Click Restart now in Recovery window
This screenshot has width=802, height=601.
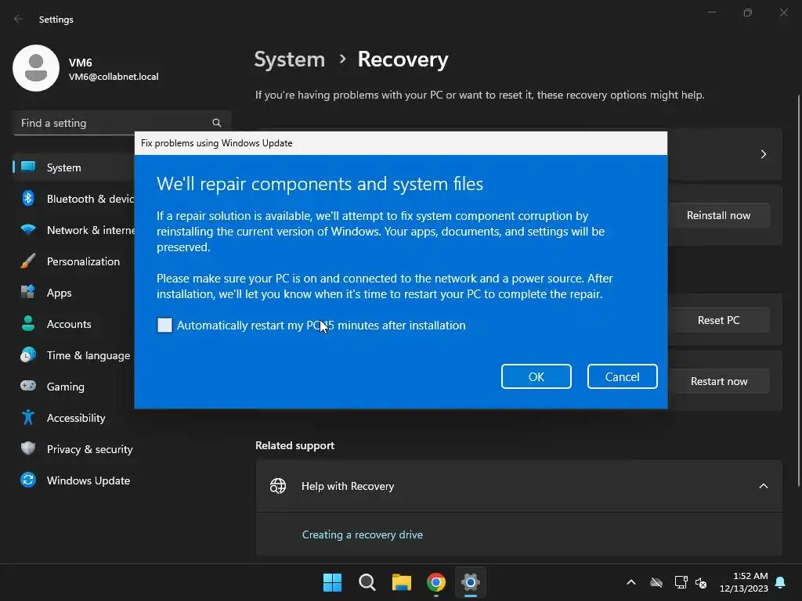pyautogui.click(x=719, y=381)
